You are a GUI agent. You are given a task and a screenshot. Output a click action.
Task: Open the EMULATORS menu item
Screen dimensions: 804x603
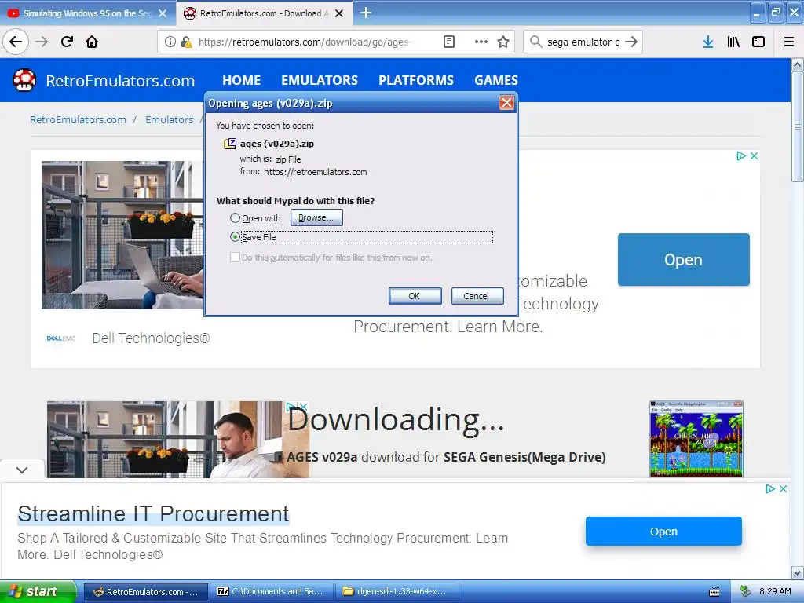click(x=320, y=80)
